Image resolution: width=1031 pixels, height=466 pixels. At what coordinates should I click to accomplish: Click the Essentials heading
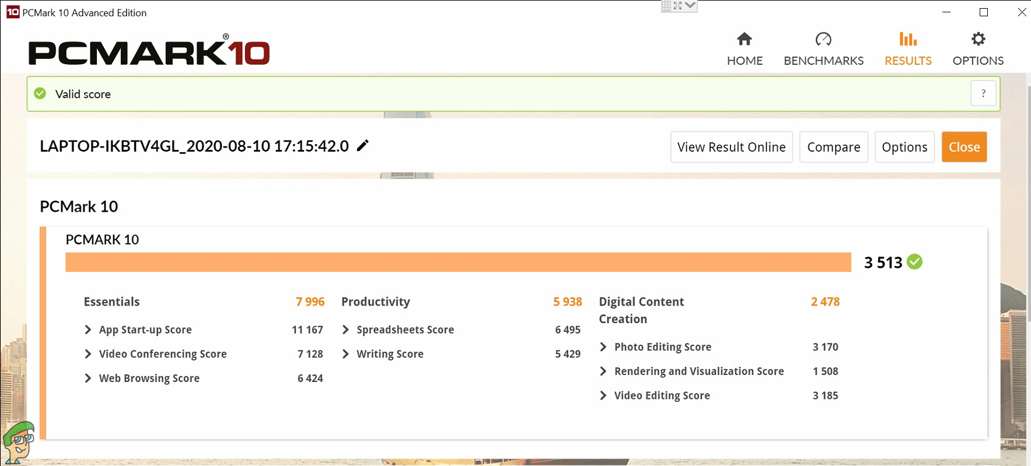pos(111,302)
